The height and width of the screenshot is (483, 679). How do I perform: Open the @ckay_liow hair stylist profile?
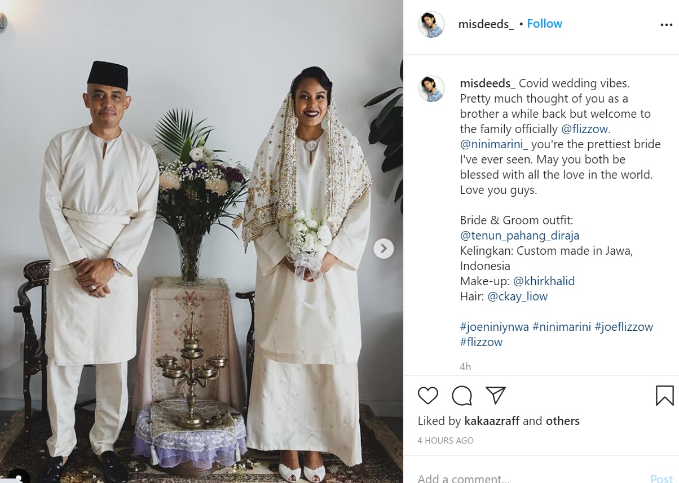coord(517,296)
